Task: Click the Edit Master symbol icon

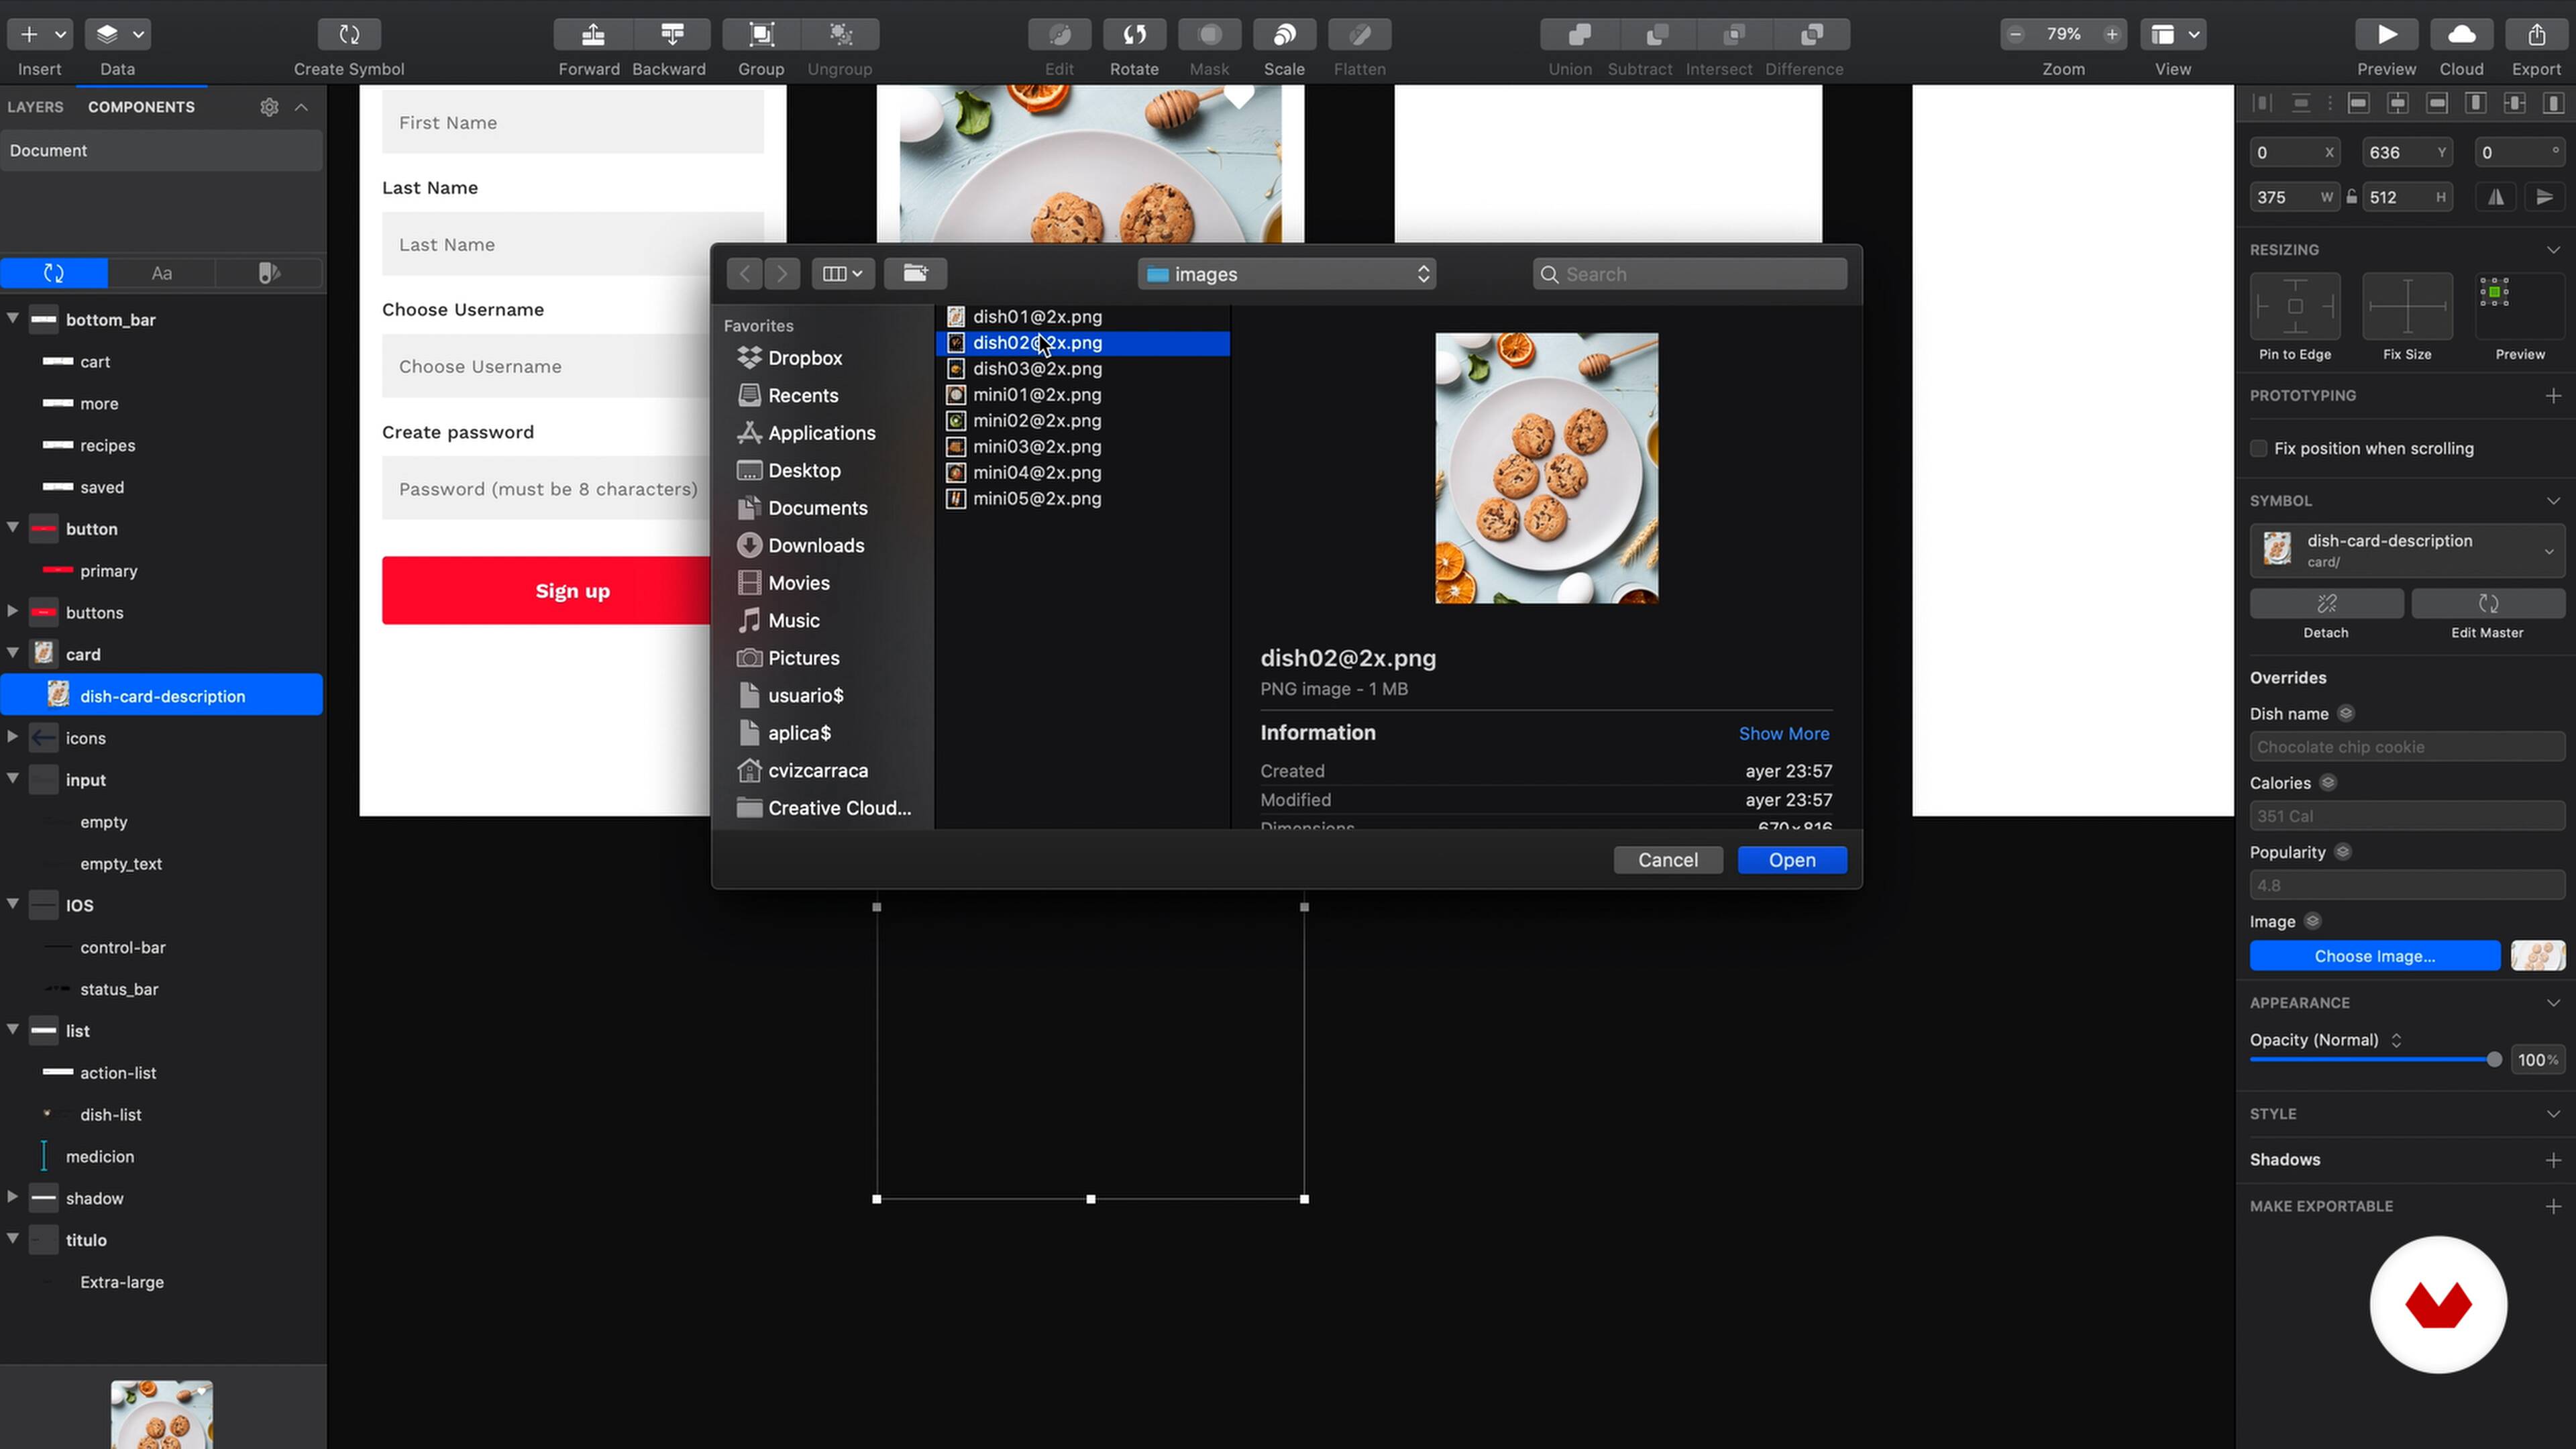Action: (x=2487, y=603)
